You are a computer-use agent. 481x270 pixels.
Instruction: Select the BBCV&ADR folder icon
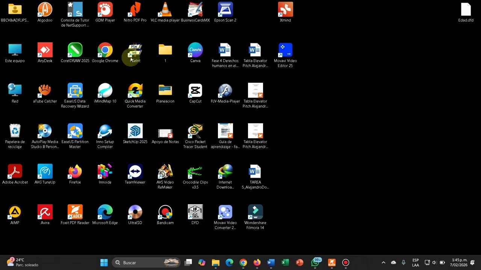click(15, 9)
